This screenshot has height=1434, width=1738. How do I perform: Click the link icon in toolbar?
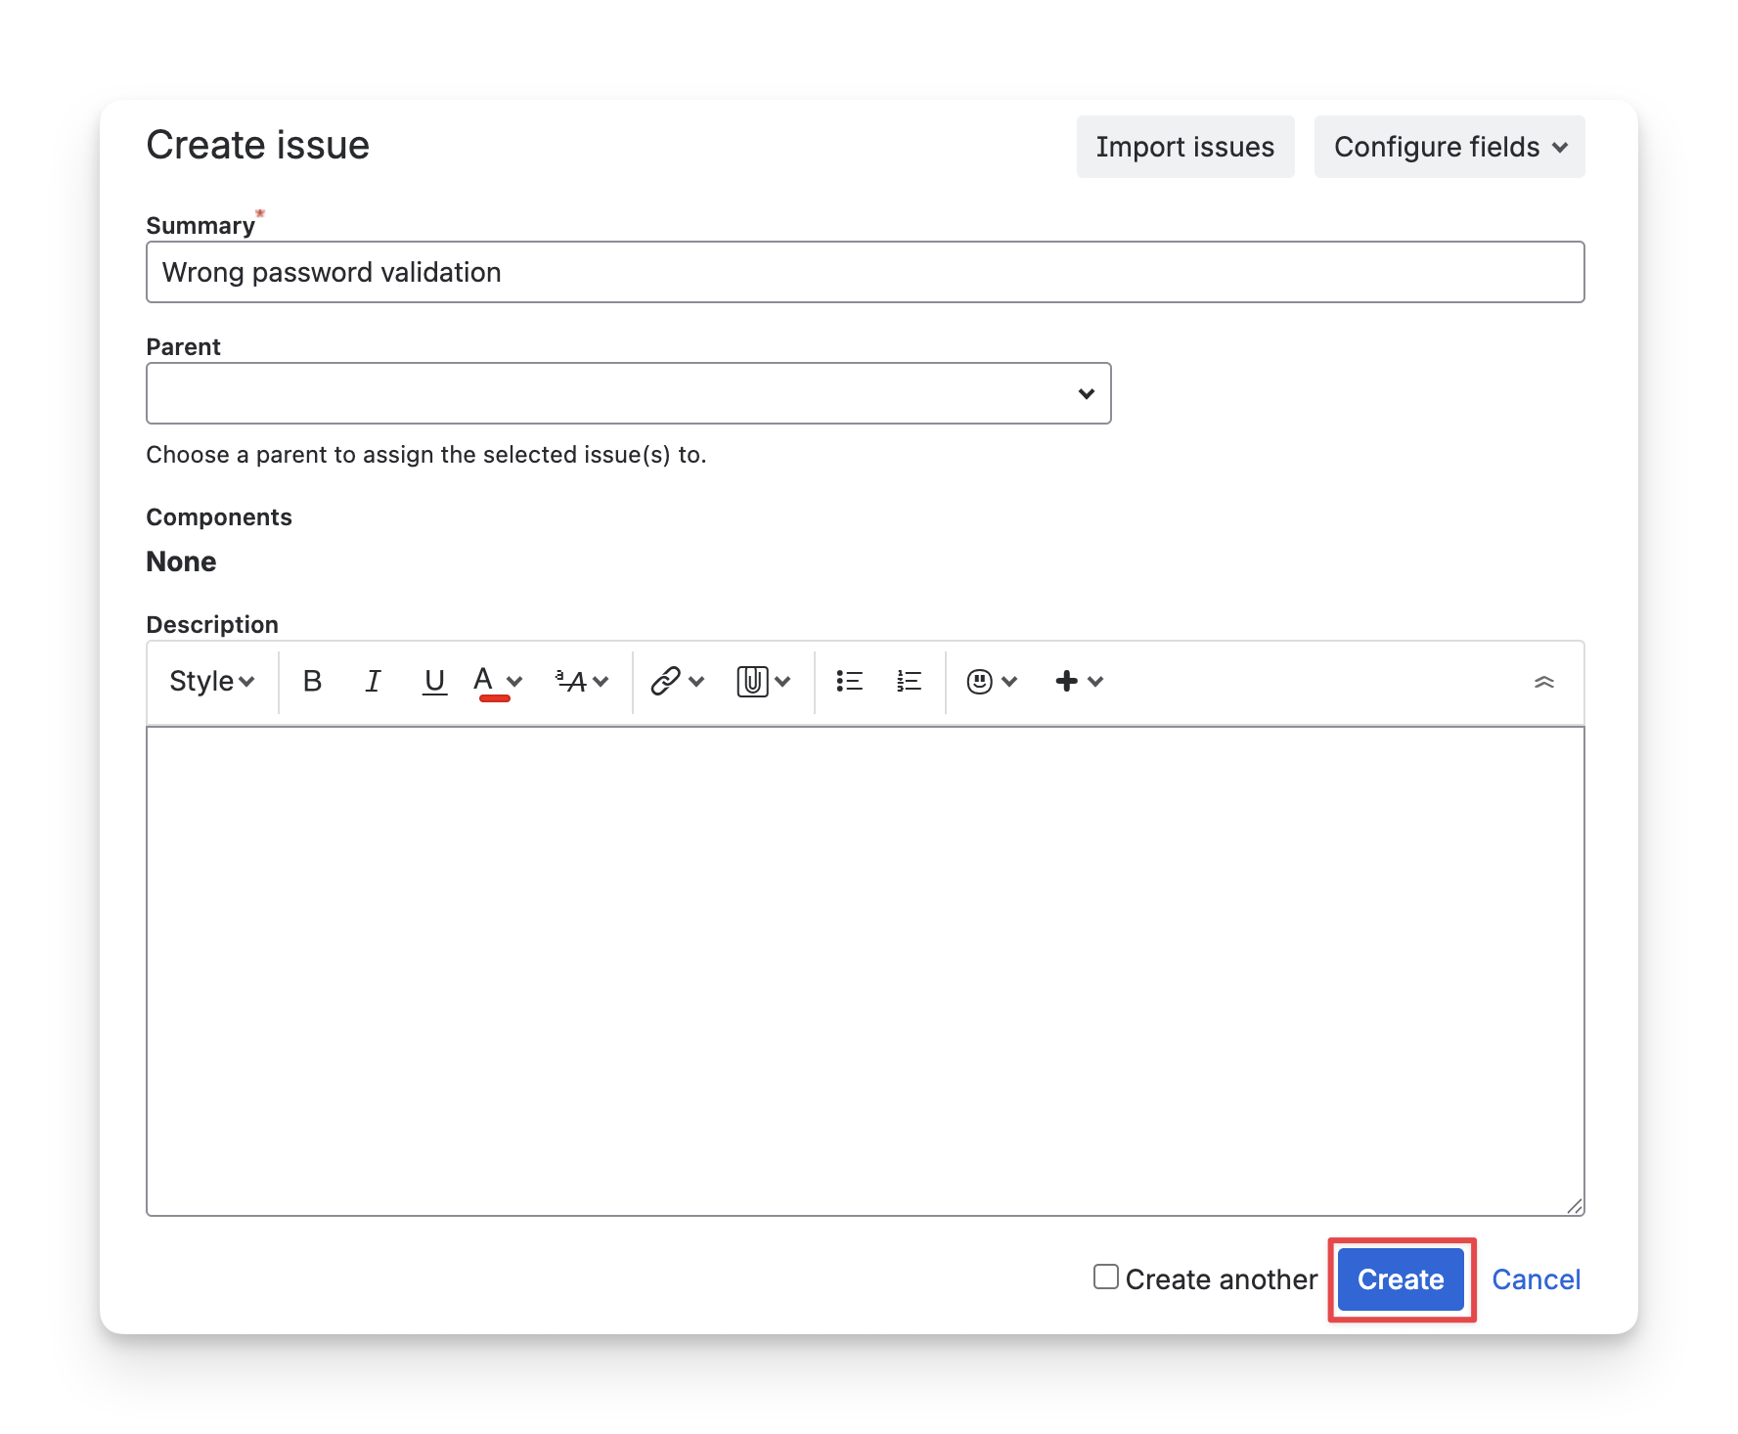pyautogui.click(x=666, y=682)
